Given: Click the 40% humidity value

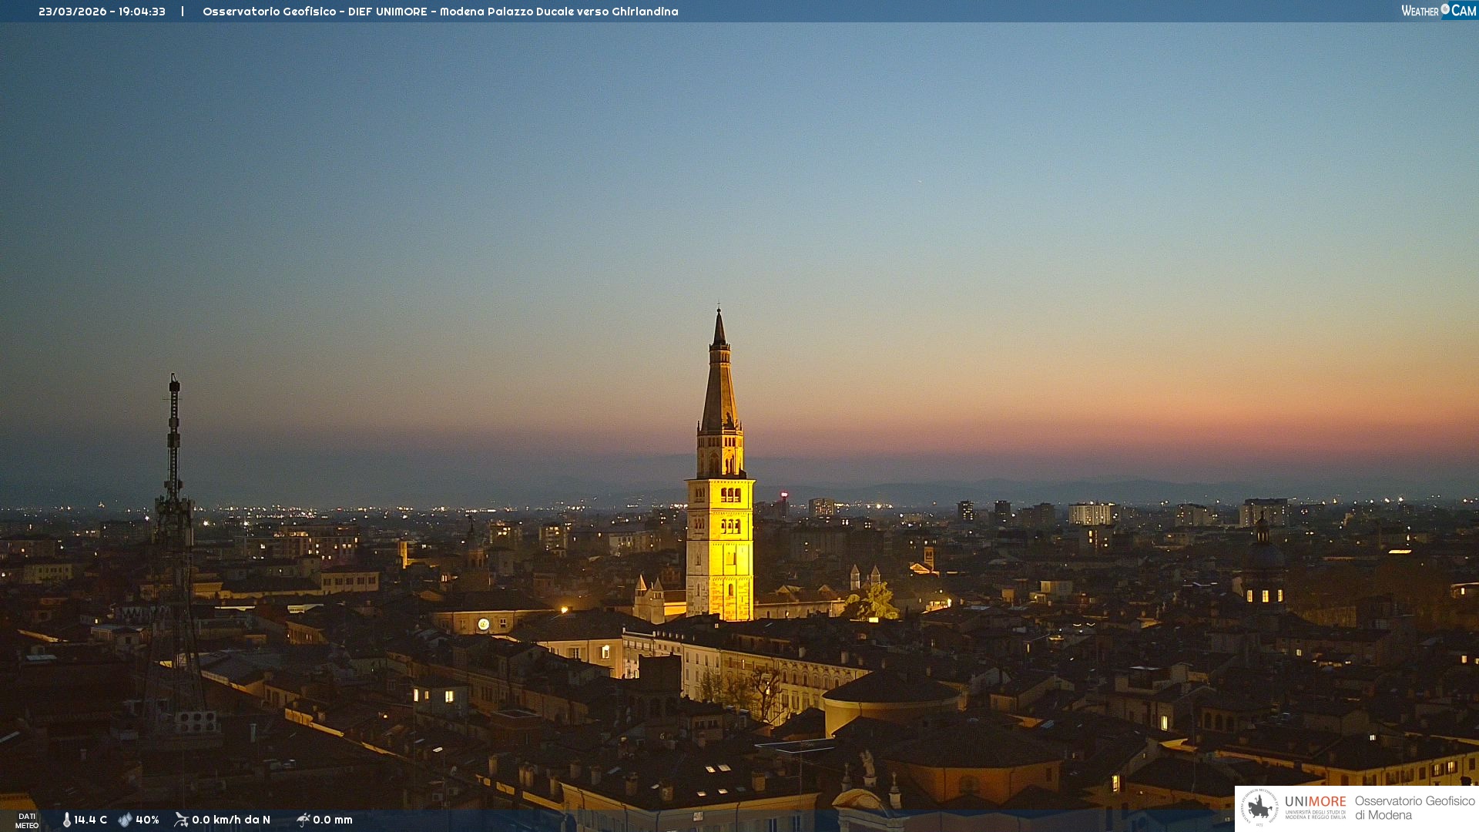Looking at the screenshot, I should 147,820.
